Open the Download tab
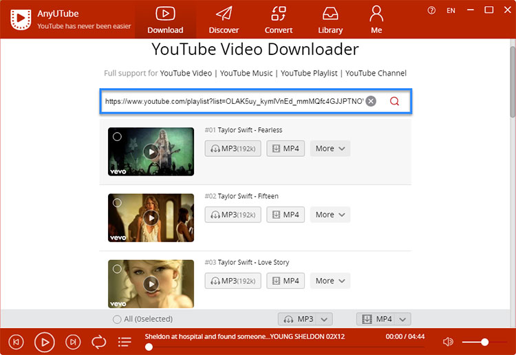 click(165, 20)
